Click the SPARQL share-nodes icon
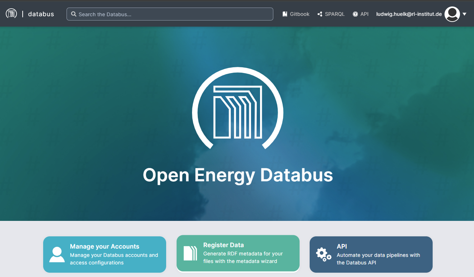The width and height of the screenshot is (474, 277). (x=320, y=14)
